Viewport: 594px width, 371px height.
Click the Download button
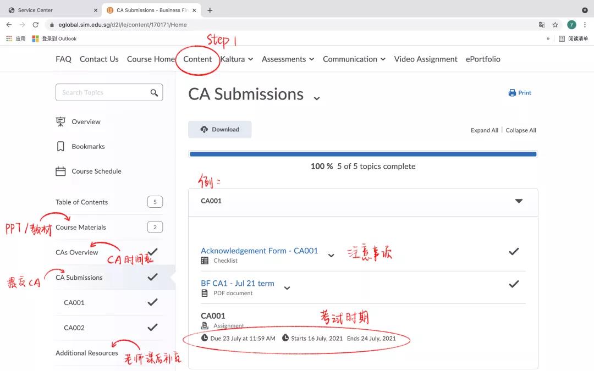click(x=219, y=130)
